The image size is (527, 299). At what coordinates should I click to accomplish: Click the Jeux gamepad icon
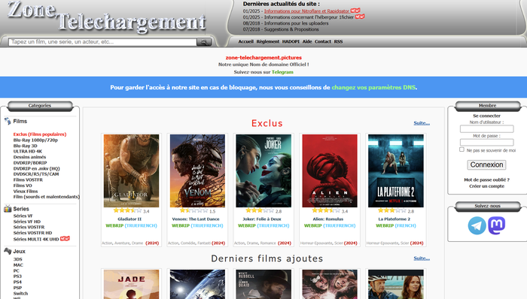click(x=8, y=251)
